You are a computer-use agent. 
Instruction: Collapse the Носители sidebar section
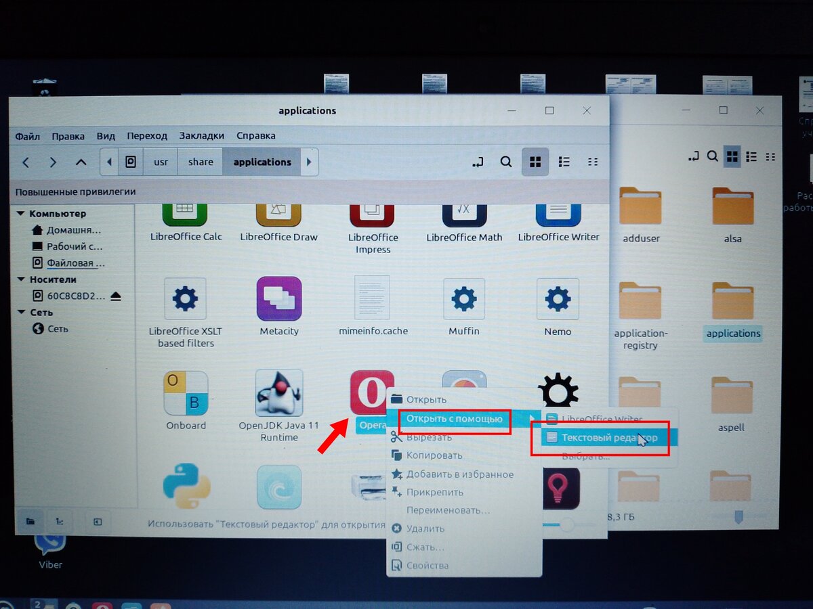pos(20,279)
